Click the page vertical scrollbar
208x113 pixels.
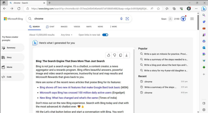coord(198,22)
